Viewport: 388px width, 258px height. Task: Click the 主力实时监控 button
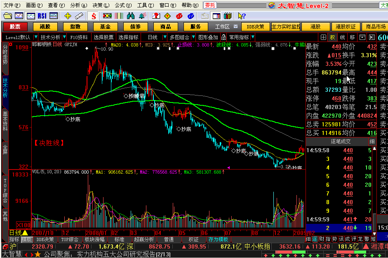[x=286, y=26]
